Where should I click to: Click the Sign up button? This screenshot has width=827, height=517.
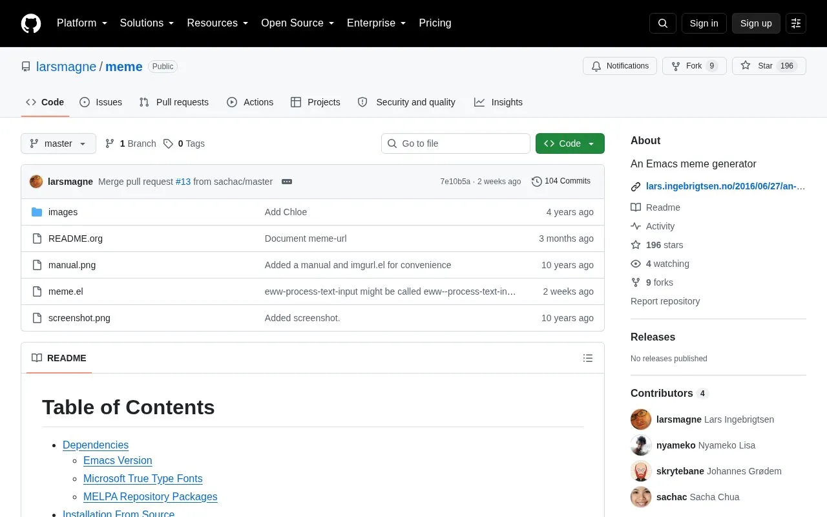tap(756, 23)
